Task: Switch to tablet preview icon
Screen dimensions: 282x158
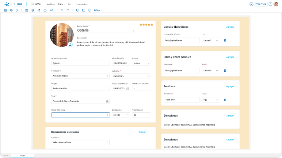Action: (84, 10)
